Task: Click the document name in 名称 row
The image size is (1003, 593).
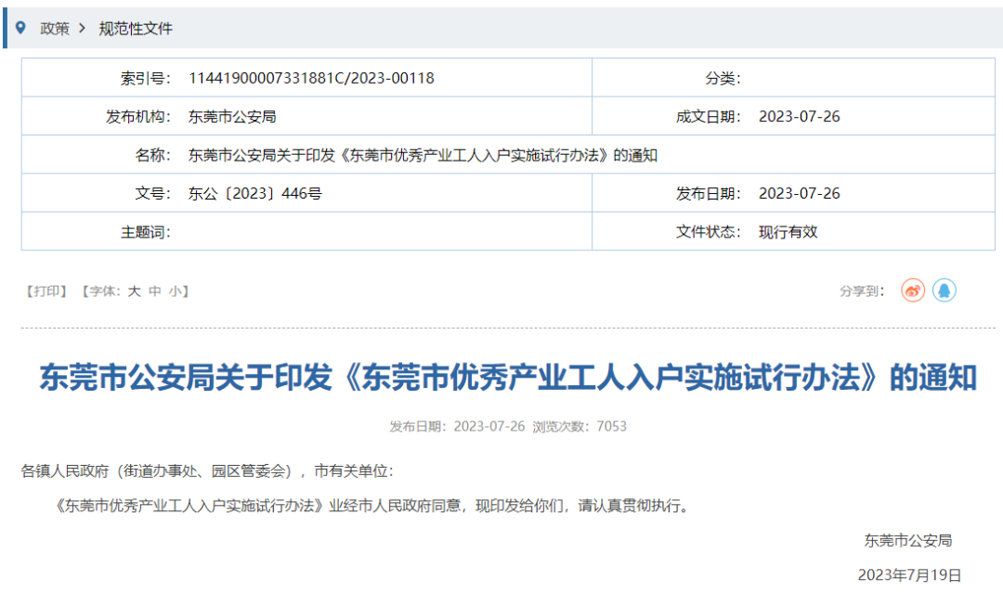Action: 423,155
